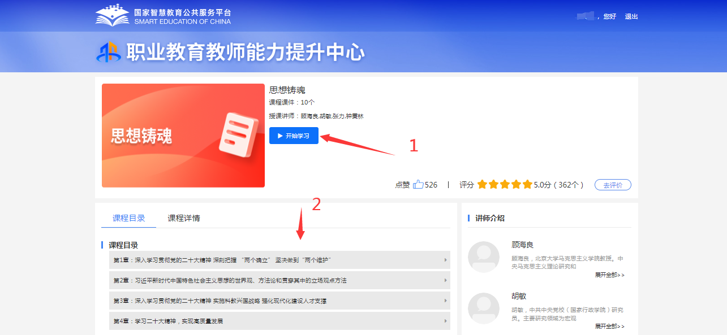Click the 开始学习 button
Screen dimensions: 727x335
pyautogui.click(x=294, y=136)
